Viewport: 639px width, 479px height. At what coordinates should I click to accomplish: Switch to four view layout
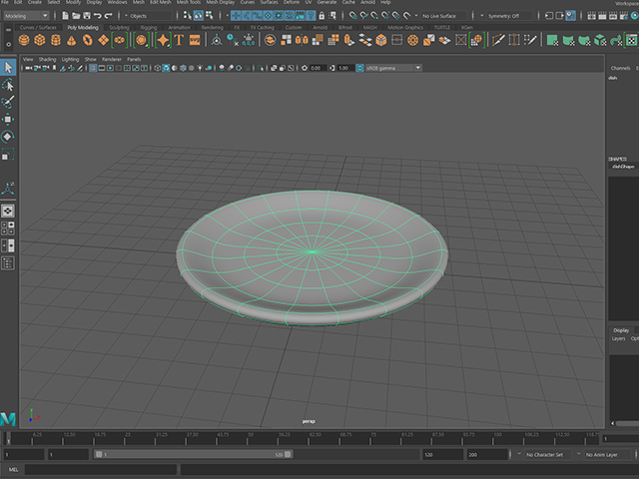(8, 229)
